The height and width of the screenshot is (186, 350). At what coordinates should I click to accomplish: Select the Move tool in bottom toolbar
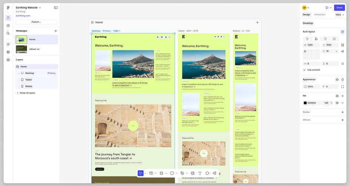141,173
